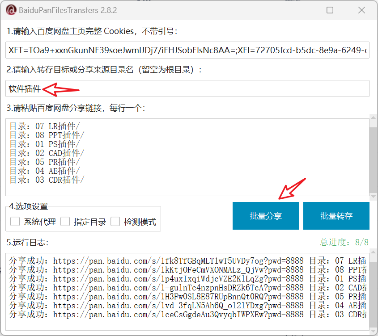Click the last 分享成功 log line for CDR
This screenshot has width=378, height=336.
(x=179, y=315)
